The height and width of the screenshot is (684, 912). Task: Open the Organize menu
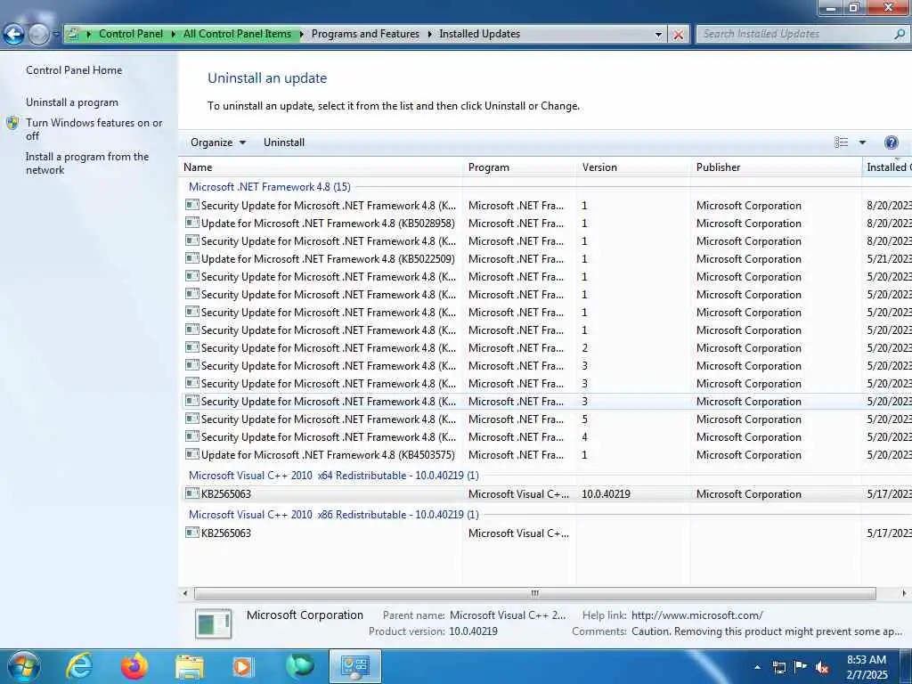pos(218,142)
